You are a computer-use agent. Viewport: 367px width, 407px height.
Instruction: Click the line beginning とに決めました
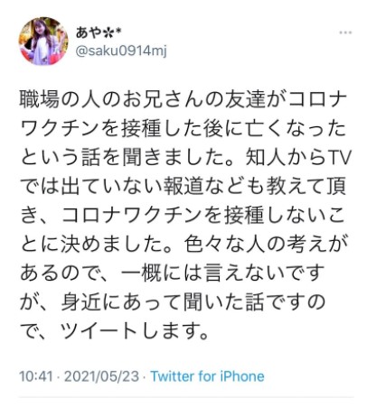183,244
